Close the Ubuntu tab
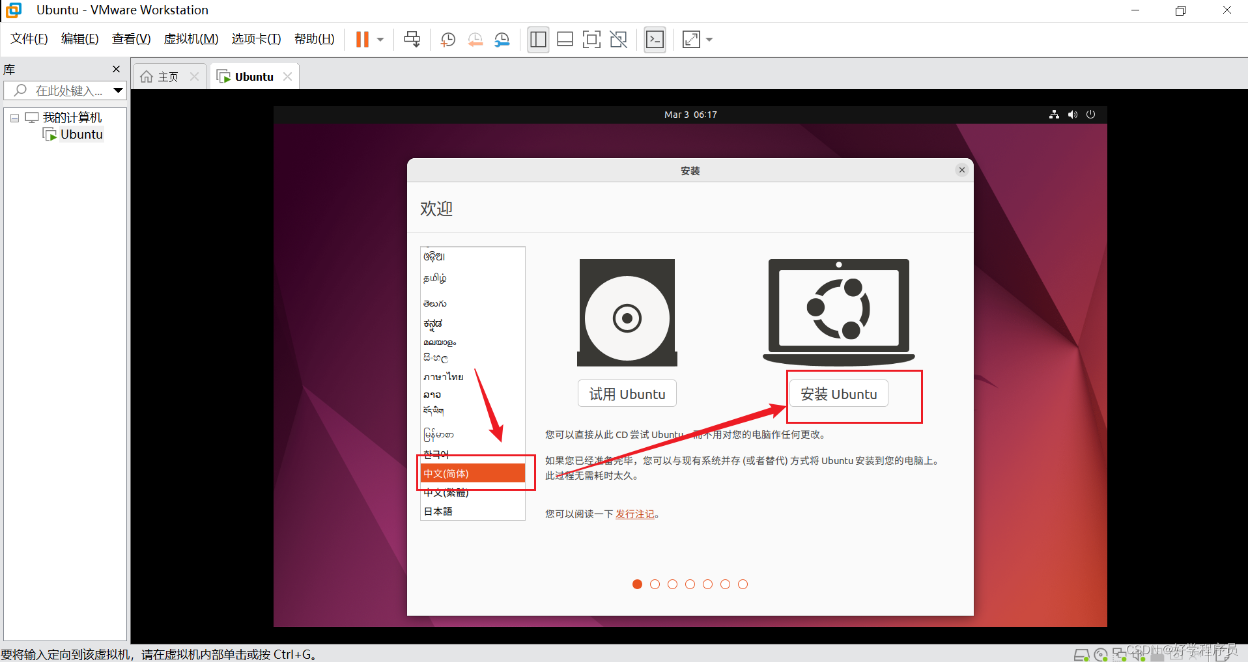1248x662 pixels. coord(287,77)
